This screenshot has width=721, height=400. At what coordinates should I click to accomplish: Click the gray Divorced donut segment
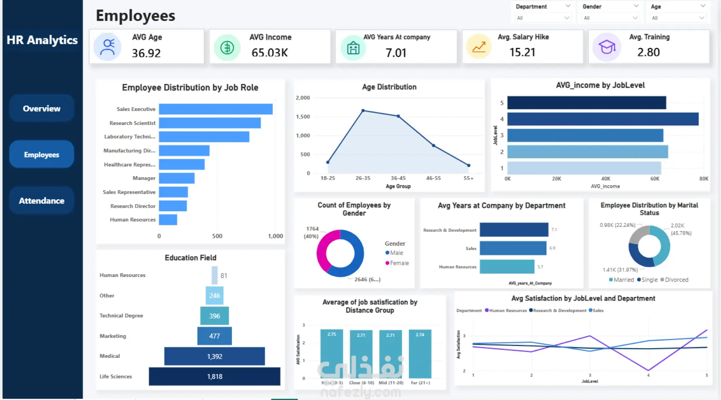click(x=638, y=234)
